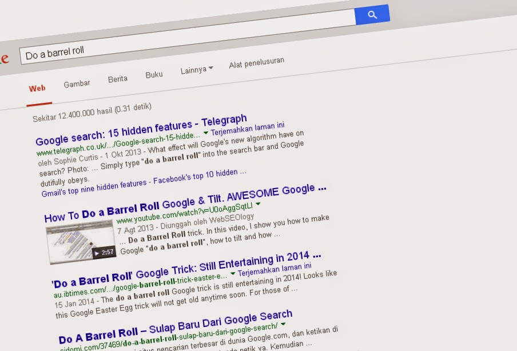
Task: Open the Berita tab
Action: [x=118, y=79]
